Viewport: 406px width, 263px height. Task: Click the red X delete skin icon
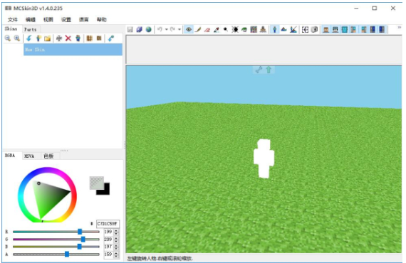coord(68,38)
